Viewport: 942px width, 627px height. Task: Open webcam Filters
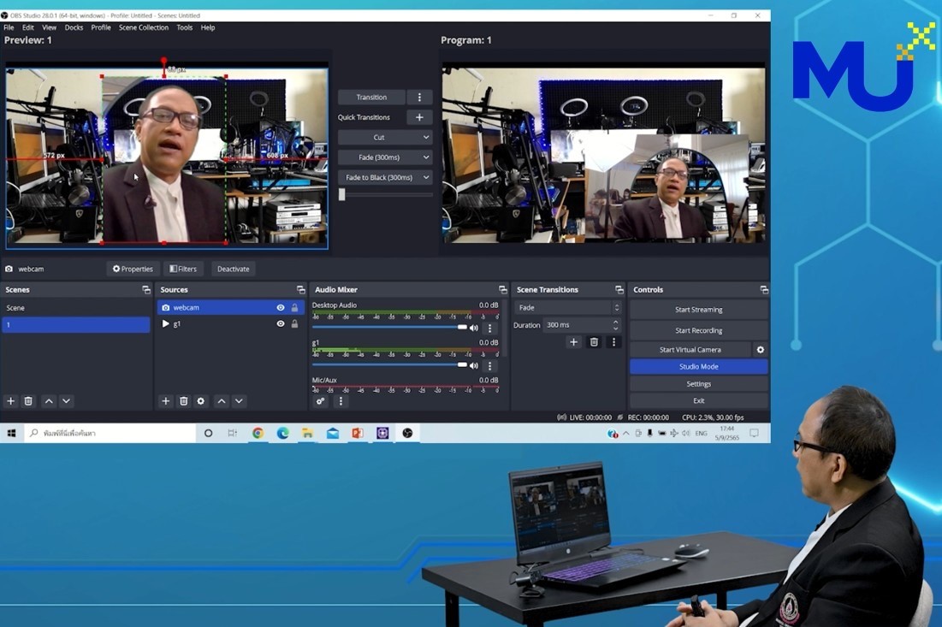click(183, 269)
